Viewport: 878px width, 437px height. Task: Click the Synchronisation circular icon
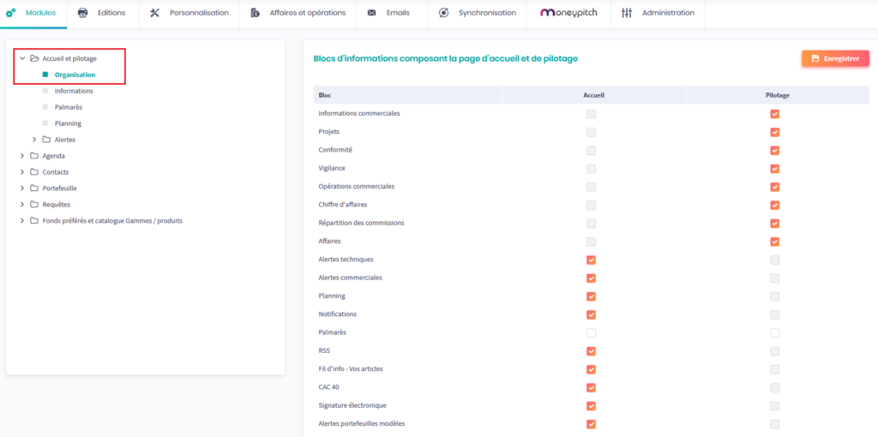coord(443,13)
